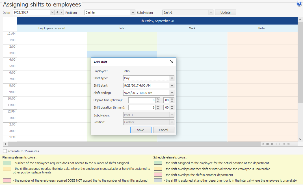This screenshot has width=303, height=185.
Task: Click plus icon to add visible resource
Action: pos(292,144)
